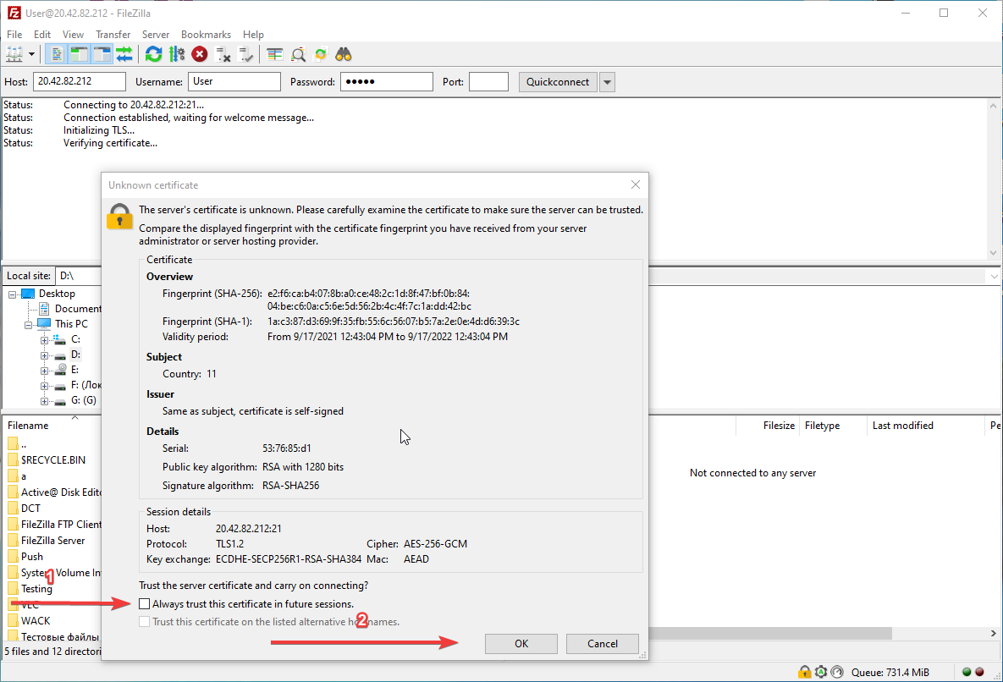The height and width of the screenshot is (682, 1003).
Task: Toggle synchronized browsing icon
Action: (x=321, y=54)
